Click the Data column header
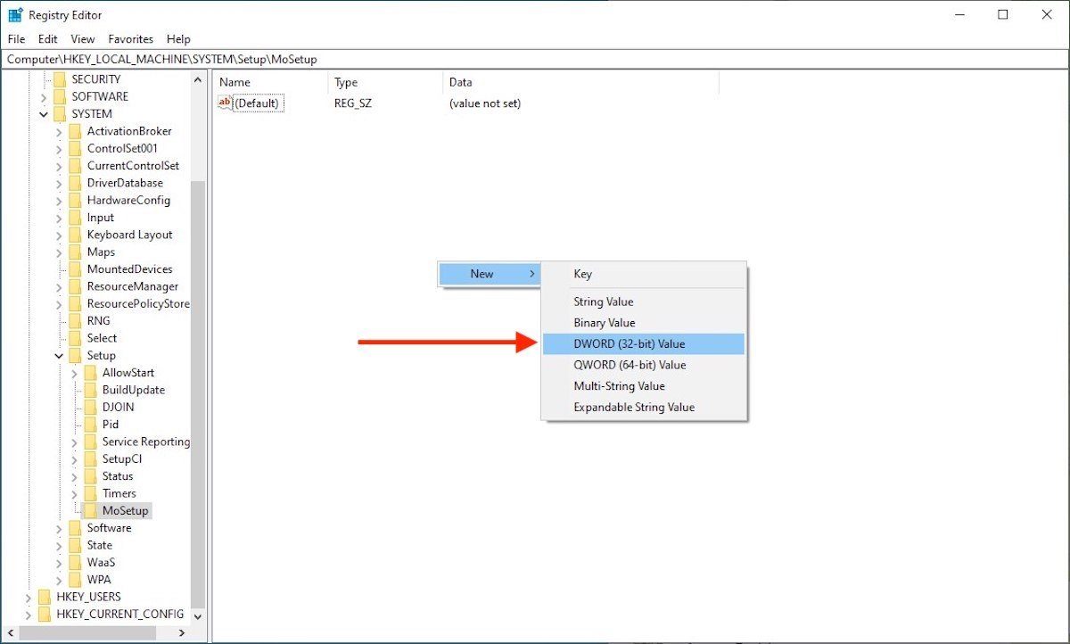The image size is (1070, 644). pyautogui.click(x=580, y=83)
